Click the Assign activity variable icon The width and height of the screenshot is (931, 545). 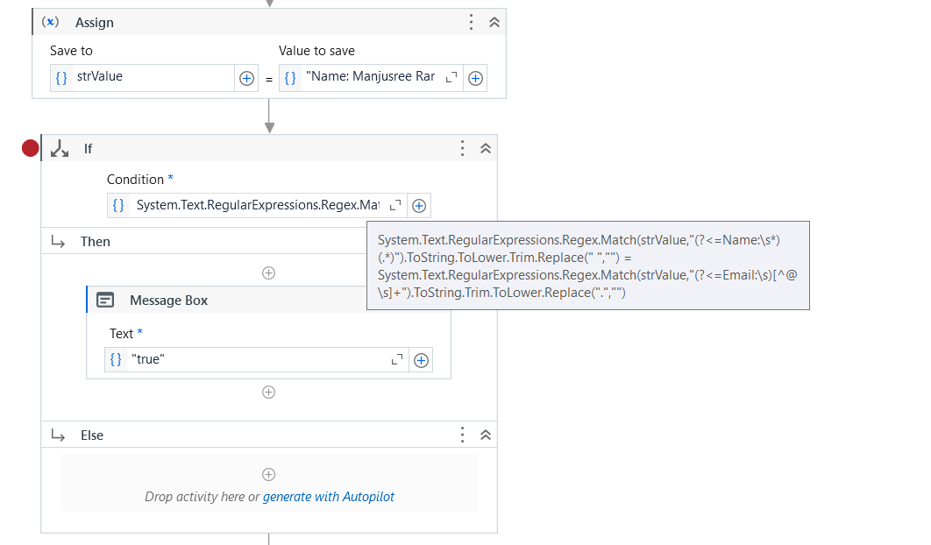coord(51,22)
